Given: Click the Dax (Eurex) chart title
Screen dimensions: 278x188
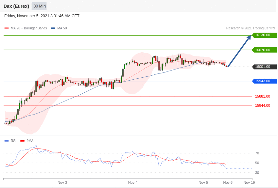Looking at the screenshot, I should 16,6.
